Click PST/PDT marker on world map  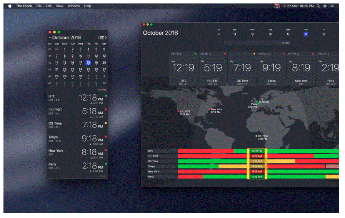pos(178,112)
